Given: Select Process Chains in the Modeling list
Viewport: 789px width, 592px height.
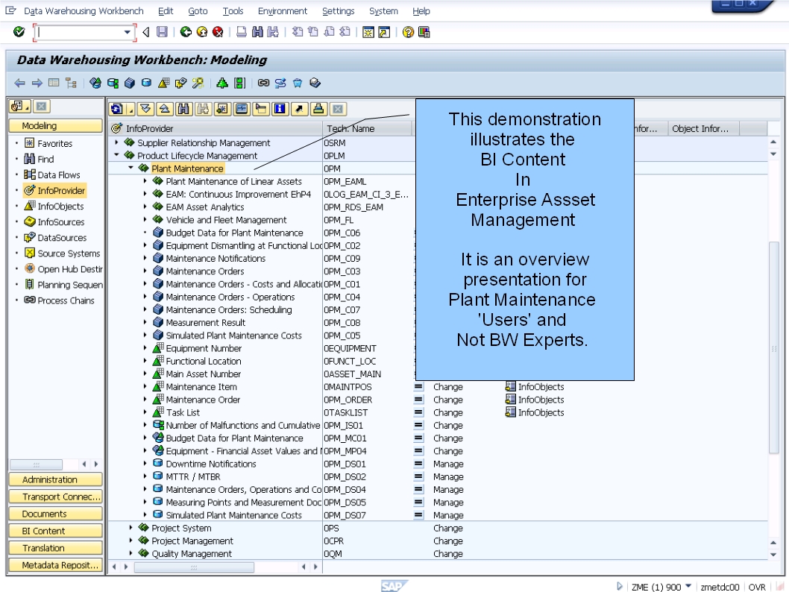Looking at the screenshot, I should click(x=66, y=300).
